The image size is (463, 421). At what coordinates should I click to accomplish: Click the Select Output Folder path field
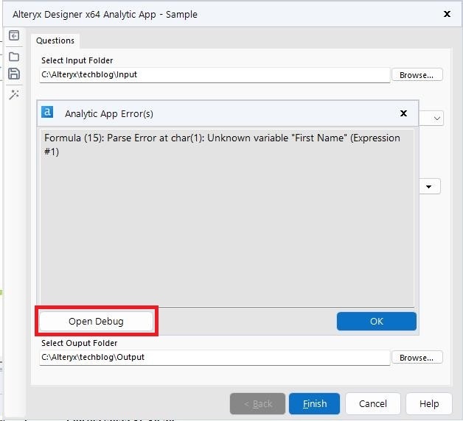(x=214, y=358)
